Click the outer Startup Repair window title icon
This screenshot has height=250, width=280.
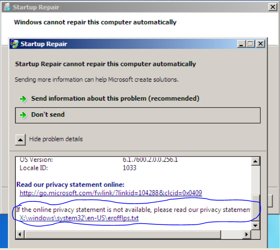pyautogui.click(x=7, y=7)
